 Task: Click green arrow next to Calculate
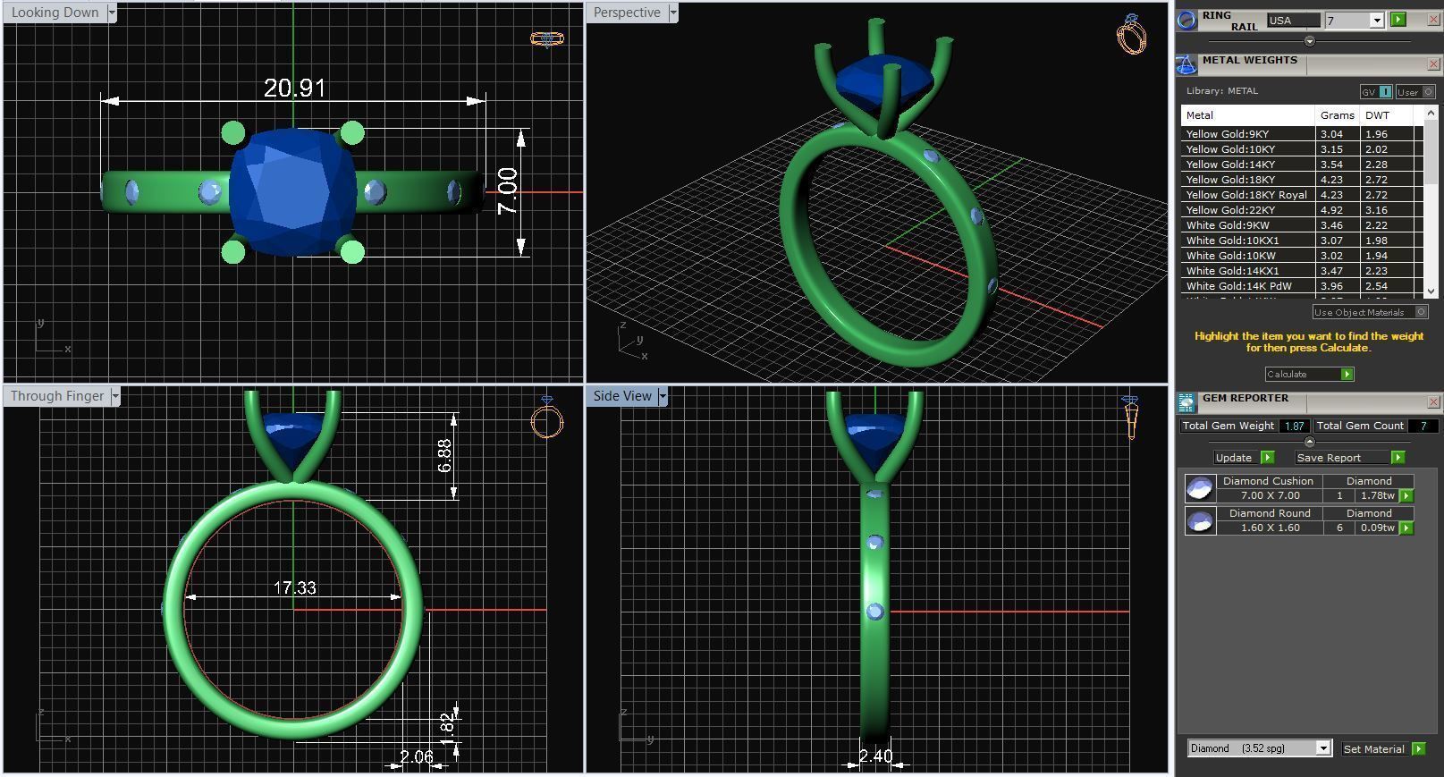click(x=1347, y=374)
